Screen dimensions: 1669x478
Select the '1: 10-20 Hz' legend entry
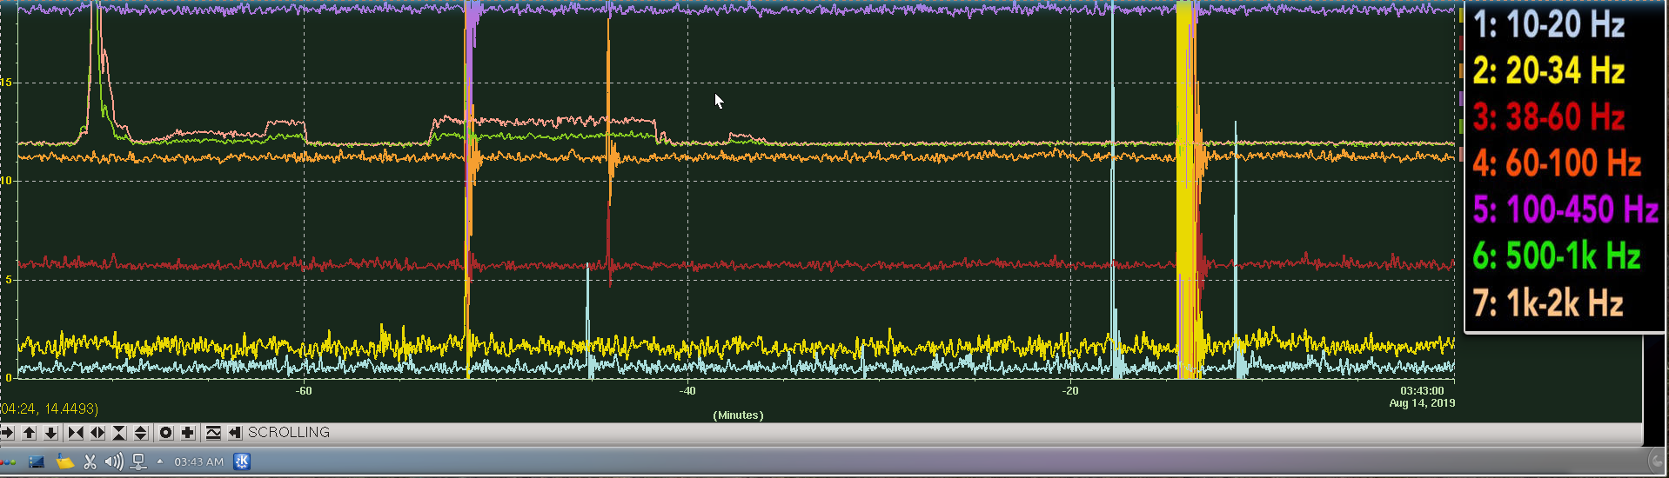[1549, 24]
